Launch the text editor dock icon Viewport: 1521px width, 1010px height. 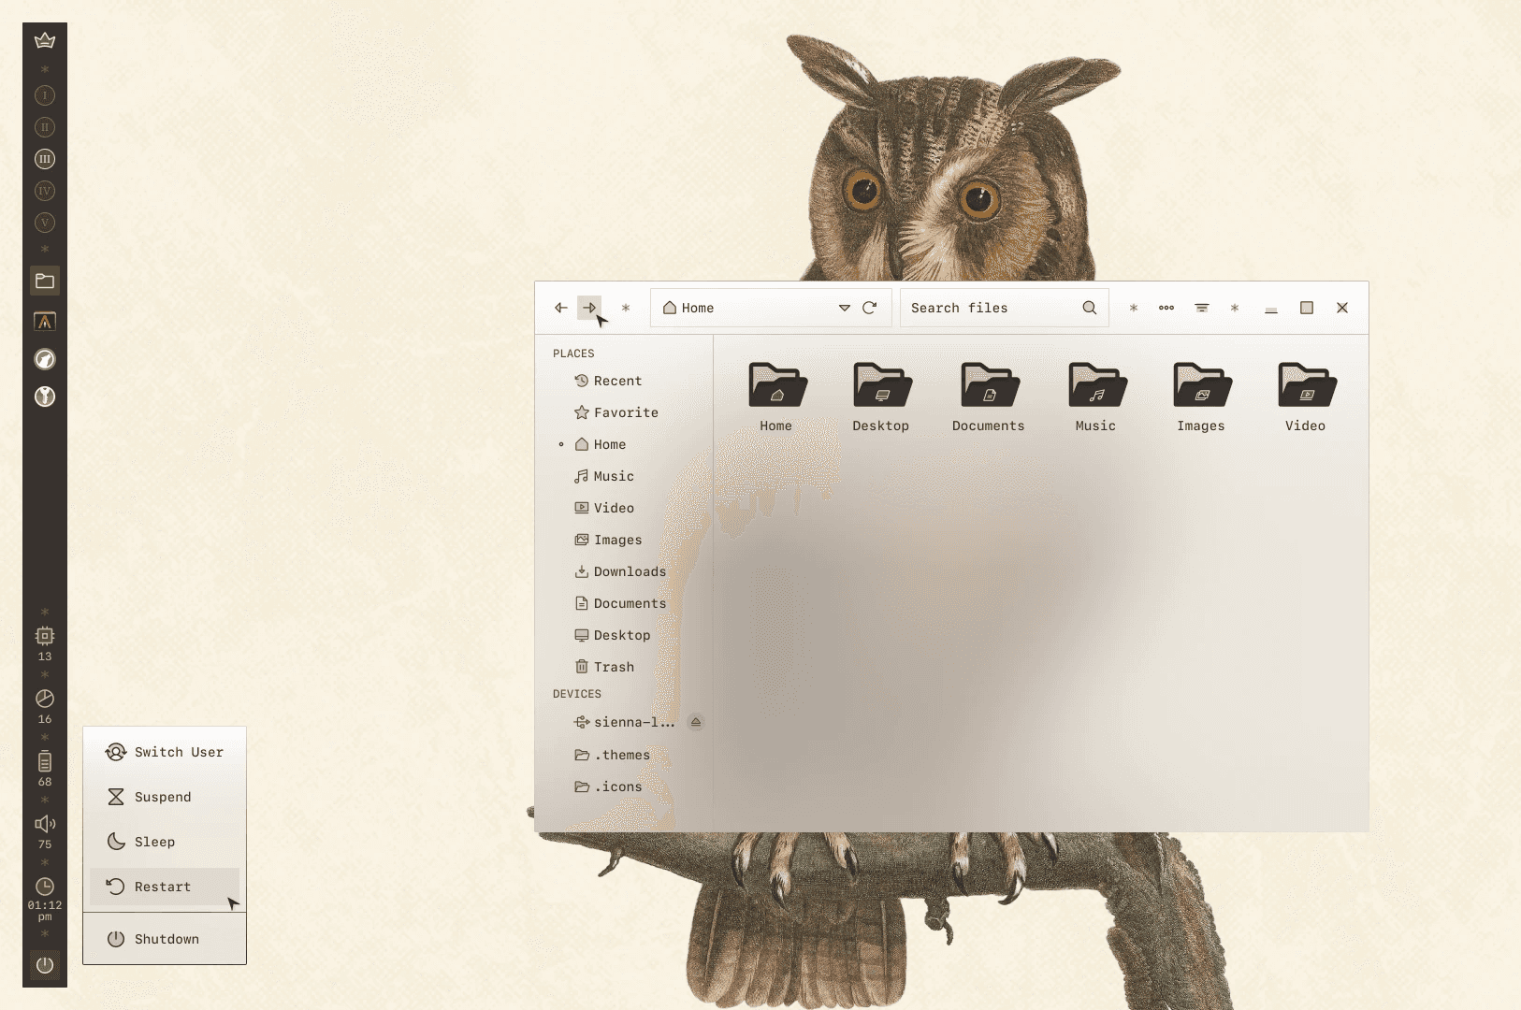click(45, 321)
